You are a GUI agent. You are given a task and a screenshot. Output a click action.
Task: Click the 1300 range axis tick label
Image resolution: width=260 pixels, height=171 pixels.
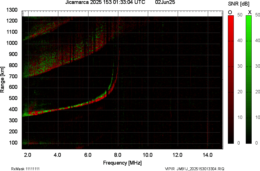12,10
